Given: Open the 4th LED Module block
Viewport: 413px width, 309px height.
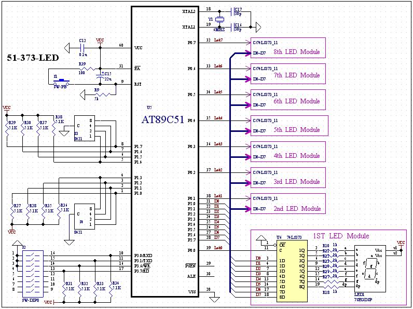Looking at the screenshot, I should point(288,152).
